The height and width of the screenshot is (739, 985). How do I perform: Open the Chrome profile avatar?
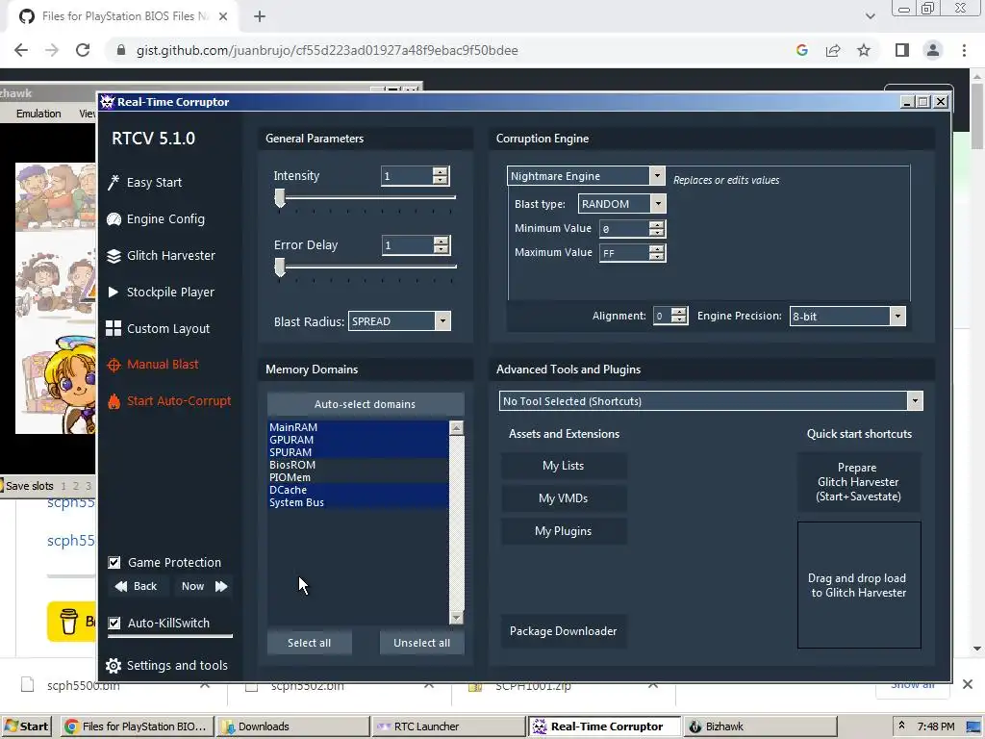tap(933, 50)
